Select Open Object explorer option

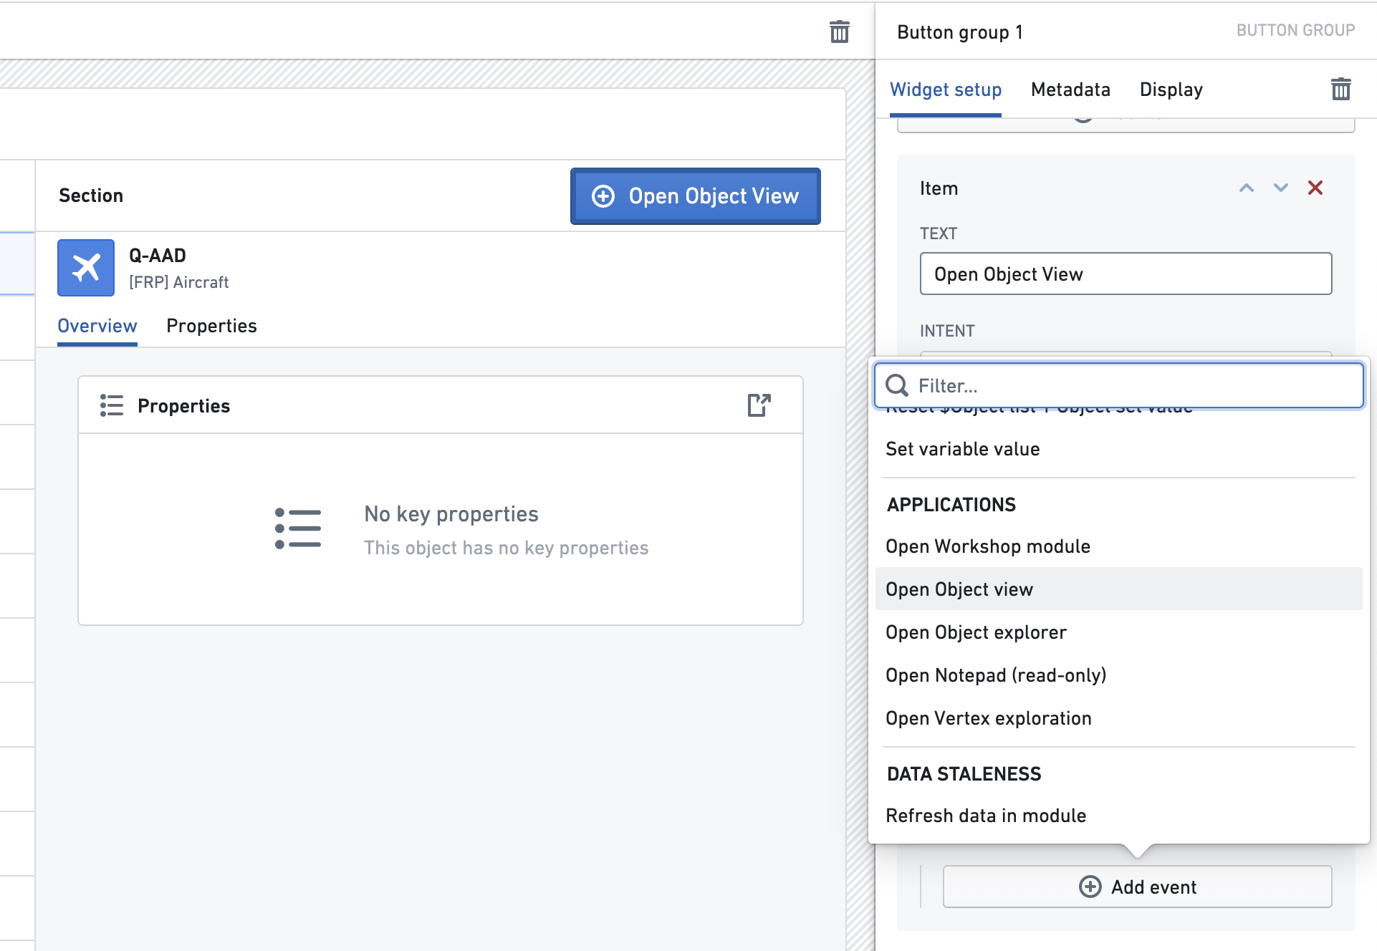pos(1119,632)
